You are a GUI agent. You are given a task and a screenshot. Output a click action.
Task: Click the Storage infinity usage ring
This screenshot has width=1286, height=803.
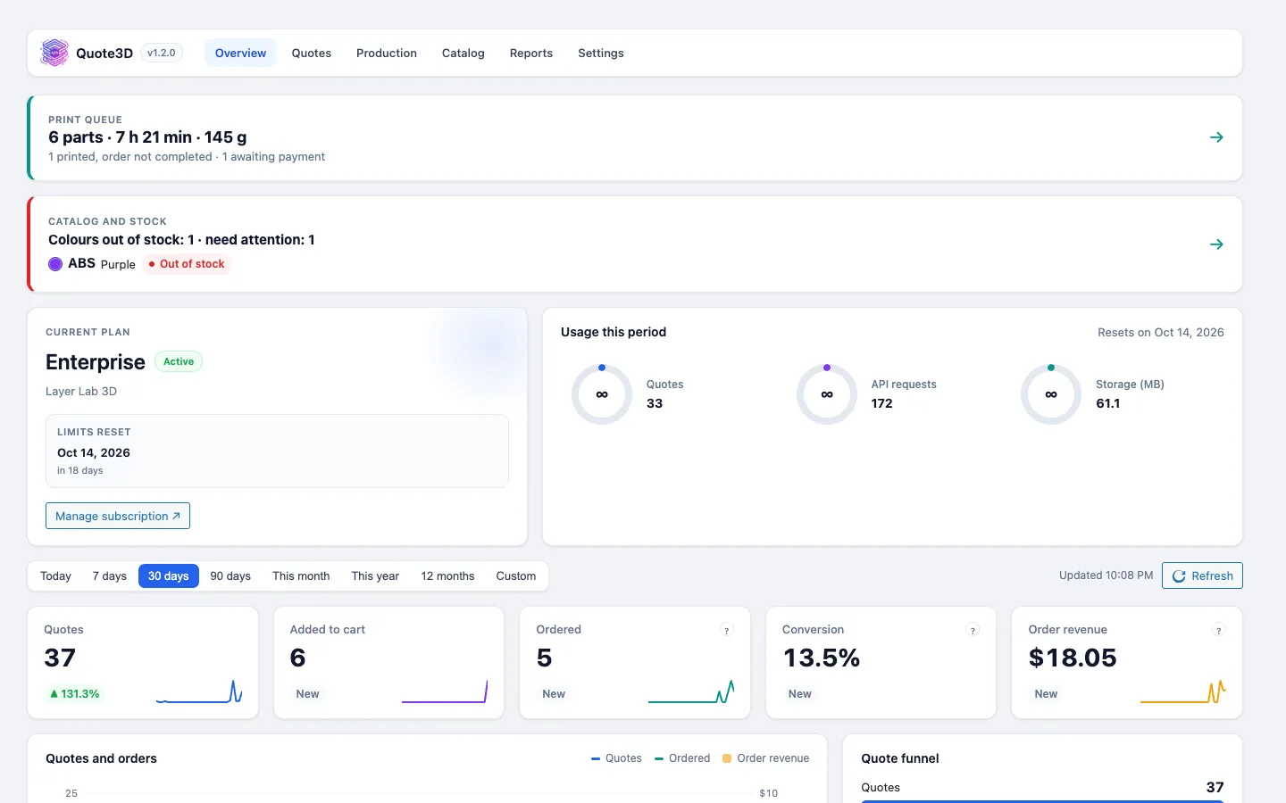click(x=1051, y=394)
